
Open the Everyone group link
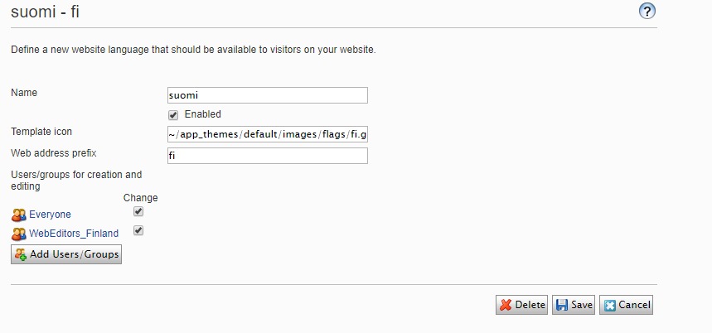click(50, 215)
